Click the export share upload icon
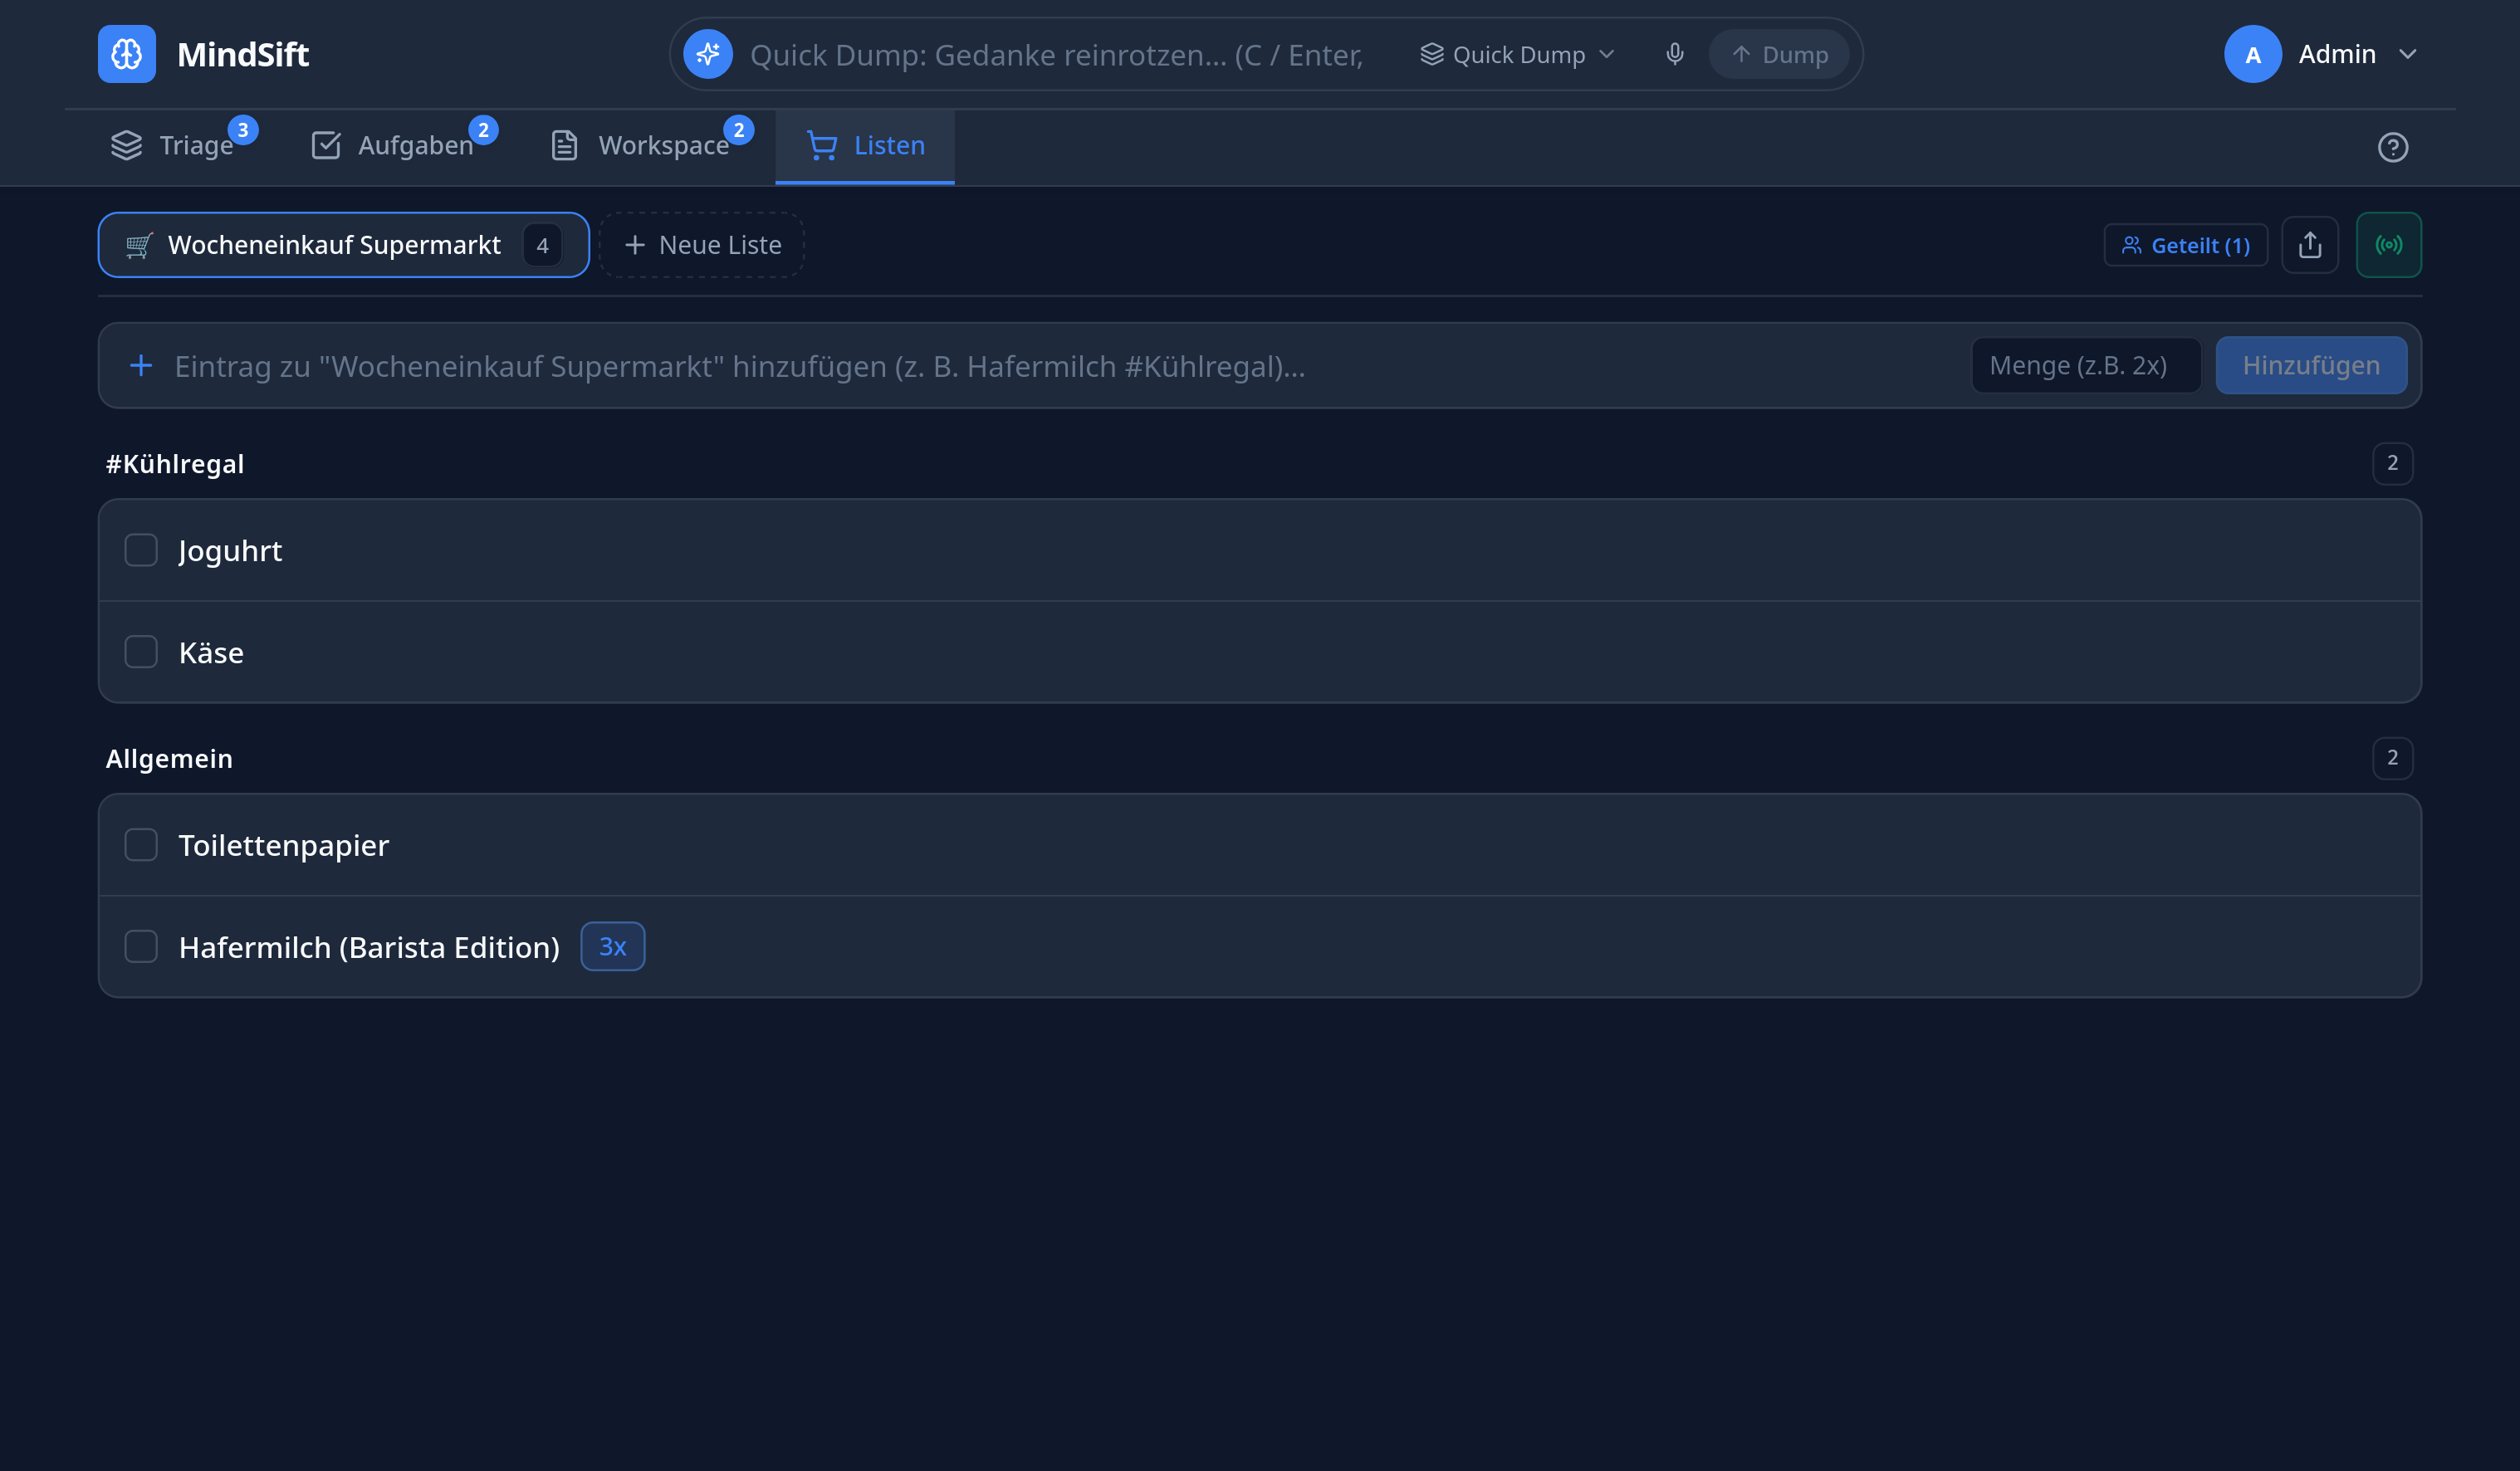The height and width of the screenshot is (1471, 2520). coord(2310,245)
